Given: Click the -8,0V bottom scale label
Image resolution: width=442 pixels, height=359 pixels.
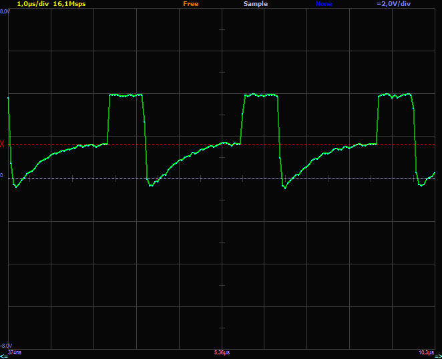Looking at the screenshot, I should click(5, 346).
